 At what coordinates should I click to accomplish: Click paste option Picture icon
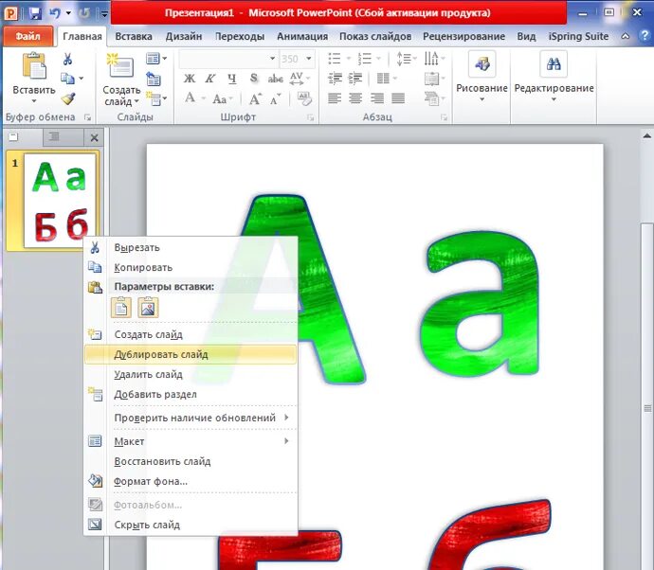tap(148, 308)
